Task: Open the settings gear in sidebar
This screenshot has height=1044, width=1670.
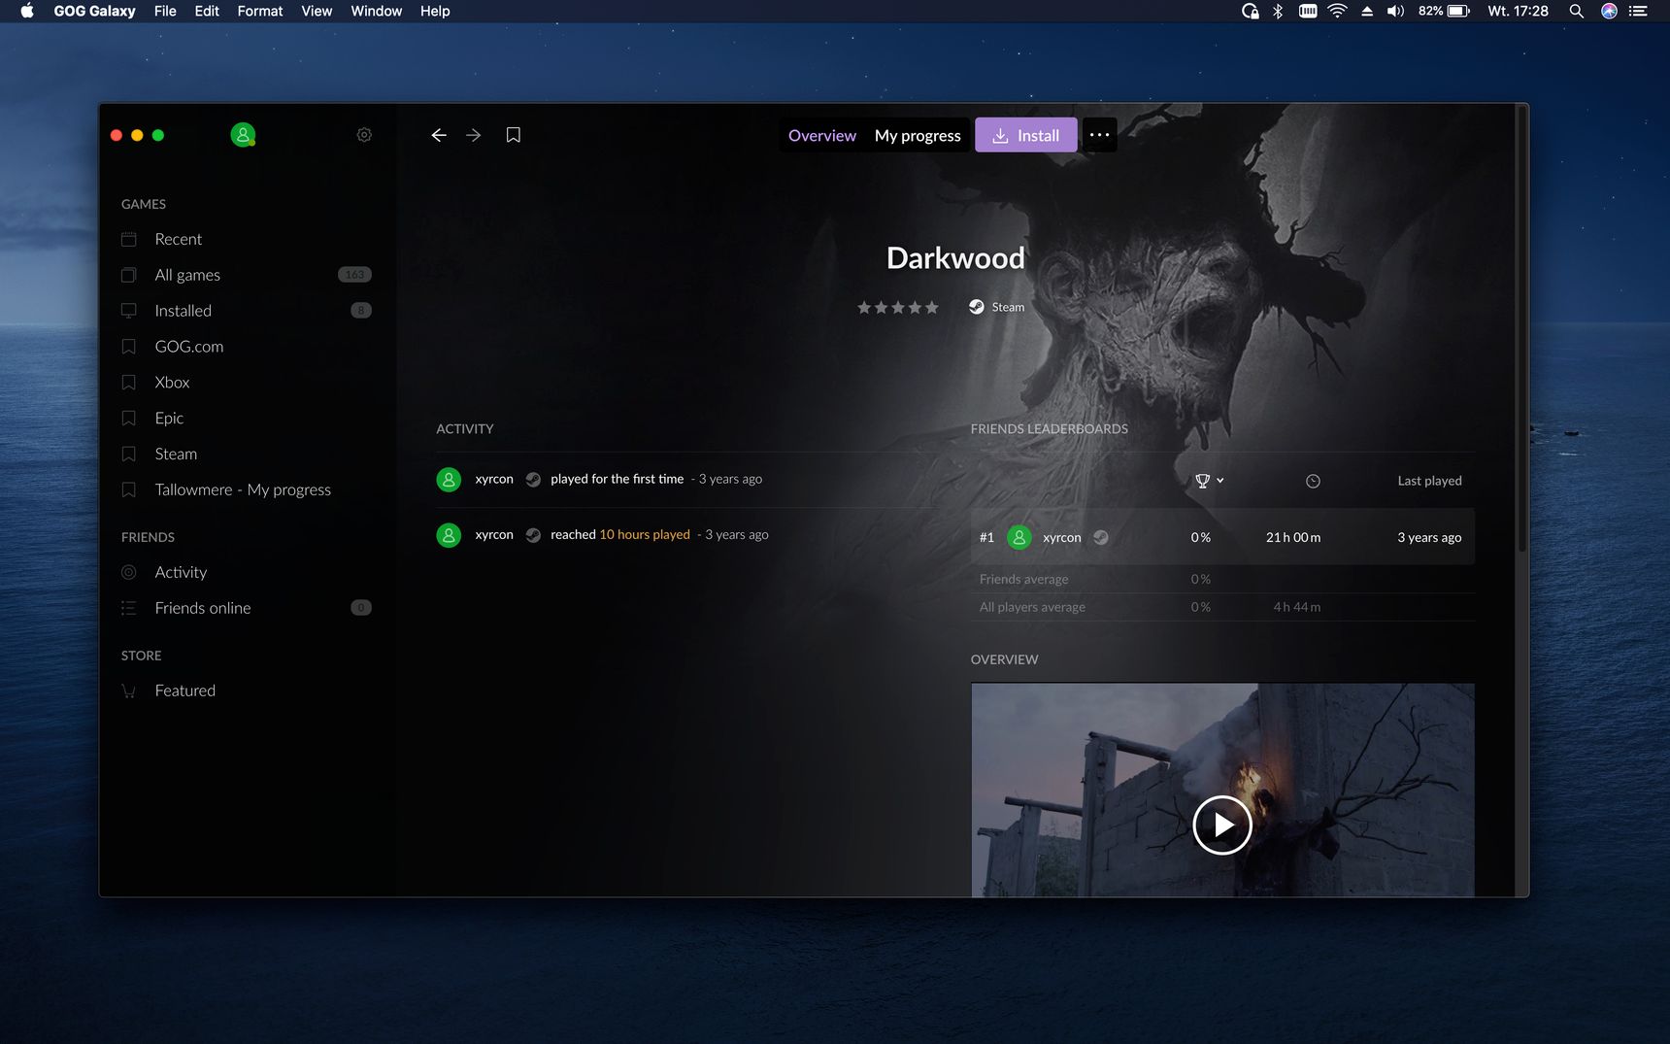Action: tap(364, 135)
